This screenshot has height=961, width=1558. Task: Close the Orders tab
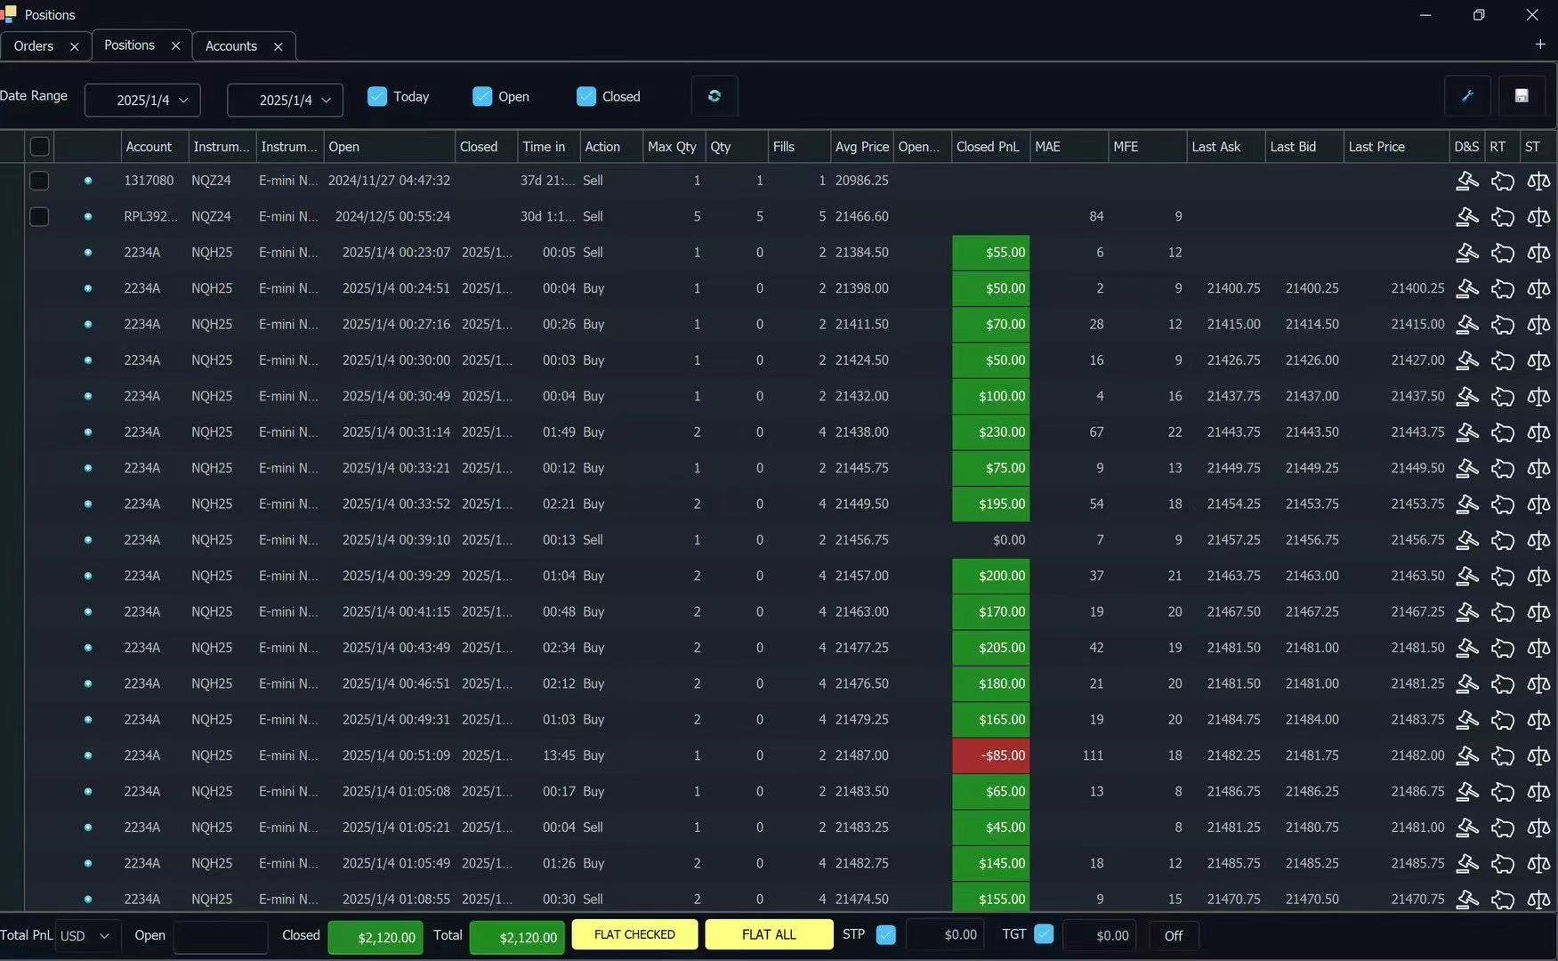75,46
